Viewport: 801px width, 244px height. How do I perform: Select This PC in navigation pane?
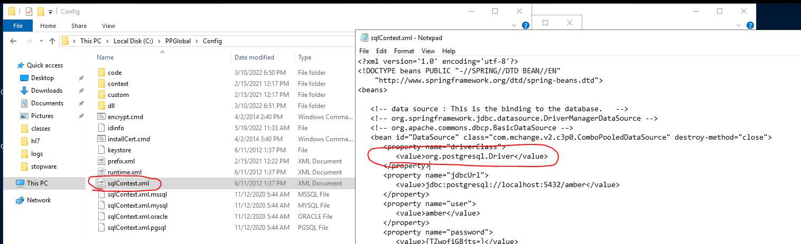(x=37, y=183)
